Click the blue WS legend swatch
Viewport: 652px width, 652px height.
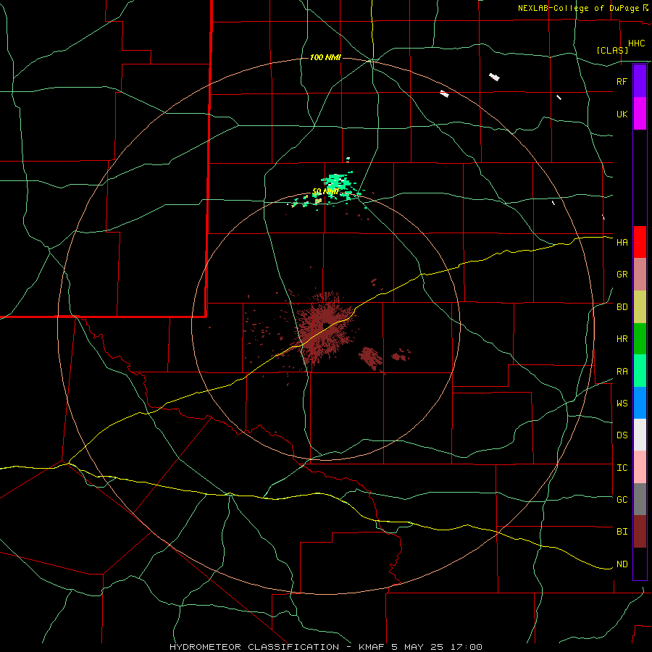[x=640, y=403]
